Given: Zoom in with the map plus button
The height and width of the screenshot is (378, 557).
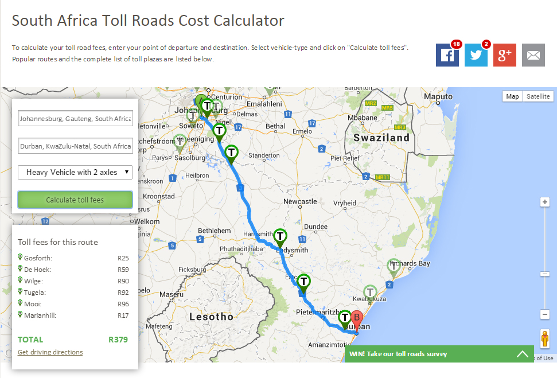Looking at the screenshot, I should [x=545, y=202].
